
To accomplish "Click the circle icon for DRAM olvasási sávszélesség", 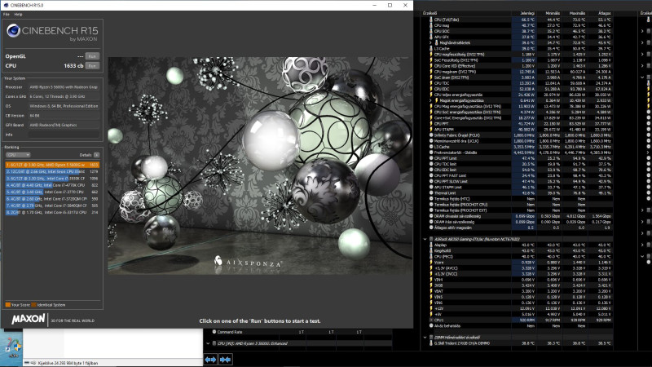I will [431, 216].
